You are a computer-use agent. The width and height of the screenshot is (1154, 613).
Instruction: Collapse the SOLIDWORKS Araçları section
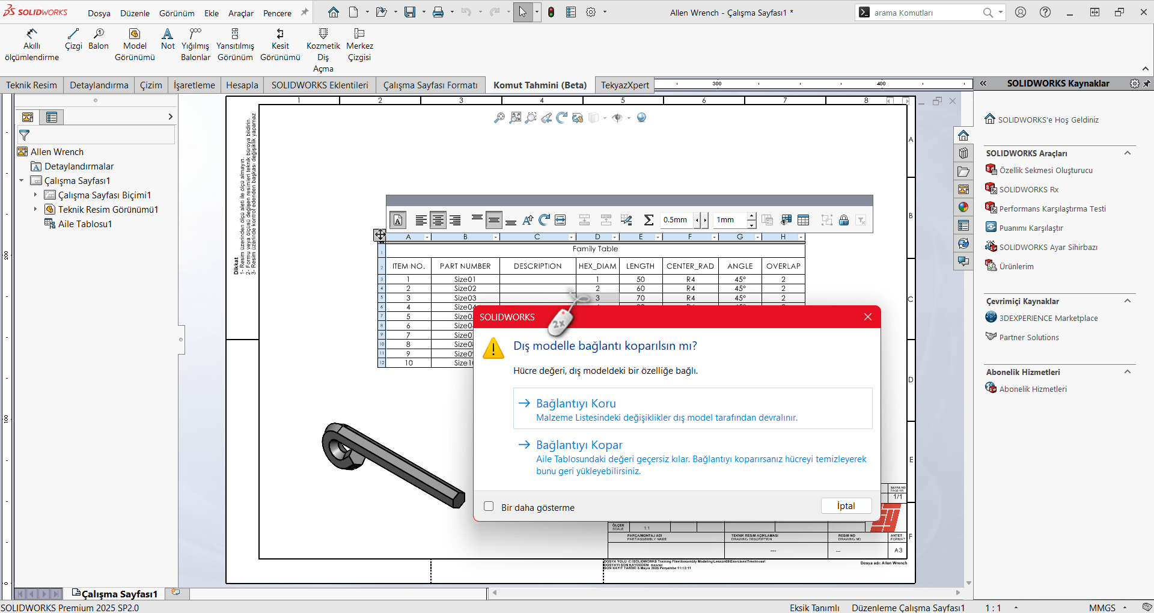[x=1128, y=153]
